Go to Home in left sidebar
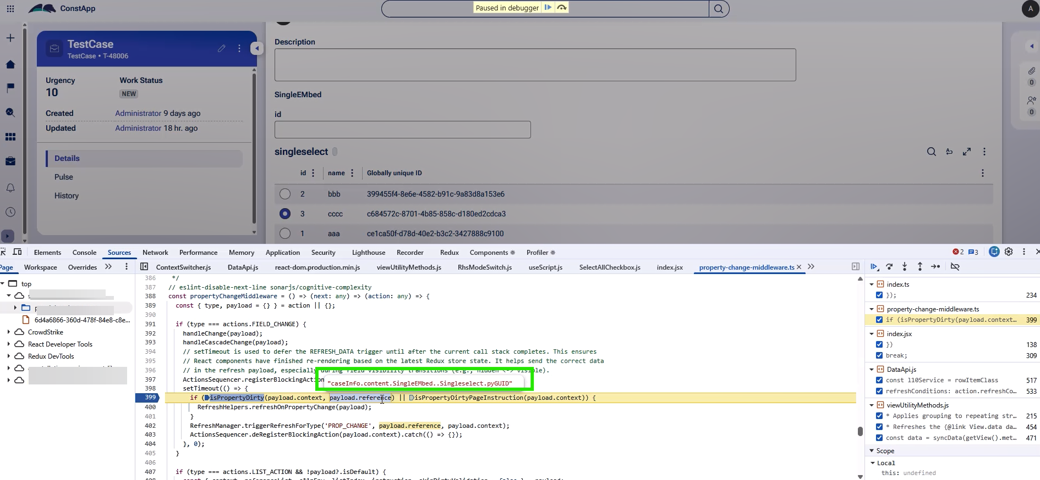Screen dimensions: 1040x480 click(x=10, y=64)
